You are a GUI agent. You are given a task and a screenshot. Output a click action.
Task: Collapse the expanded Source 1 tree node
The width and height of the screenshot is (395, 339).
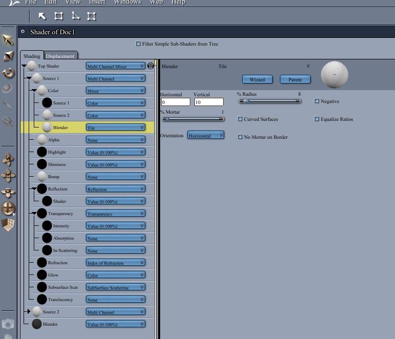29,78
